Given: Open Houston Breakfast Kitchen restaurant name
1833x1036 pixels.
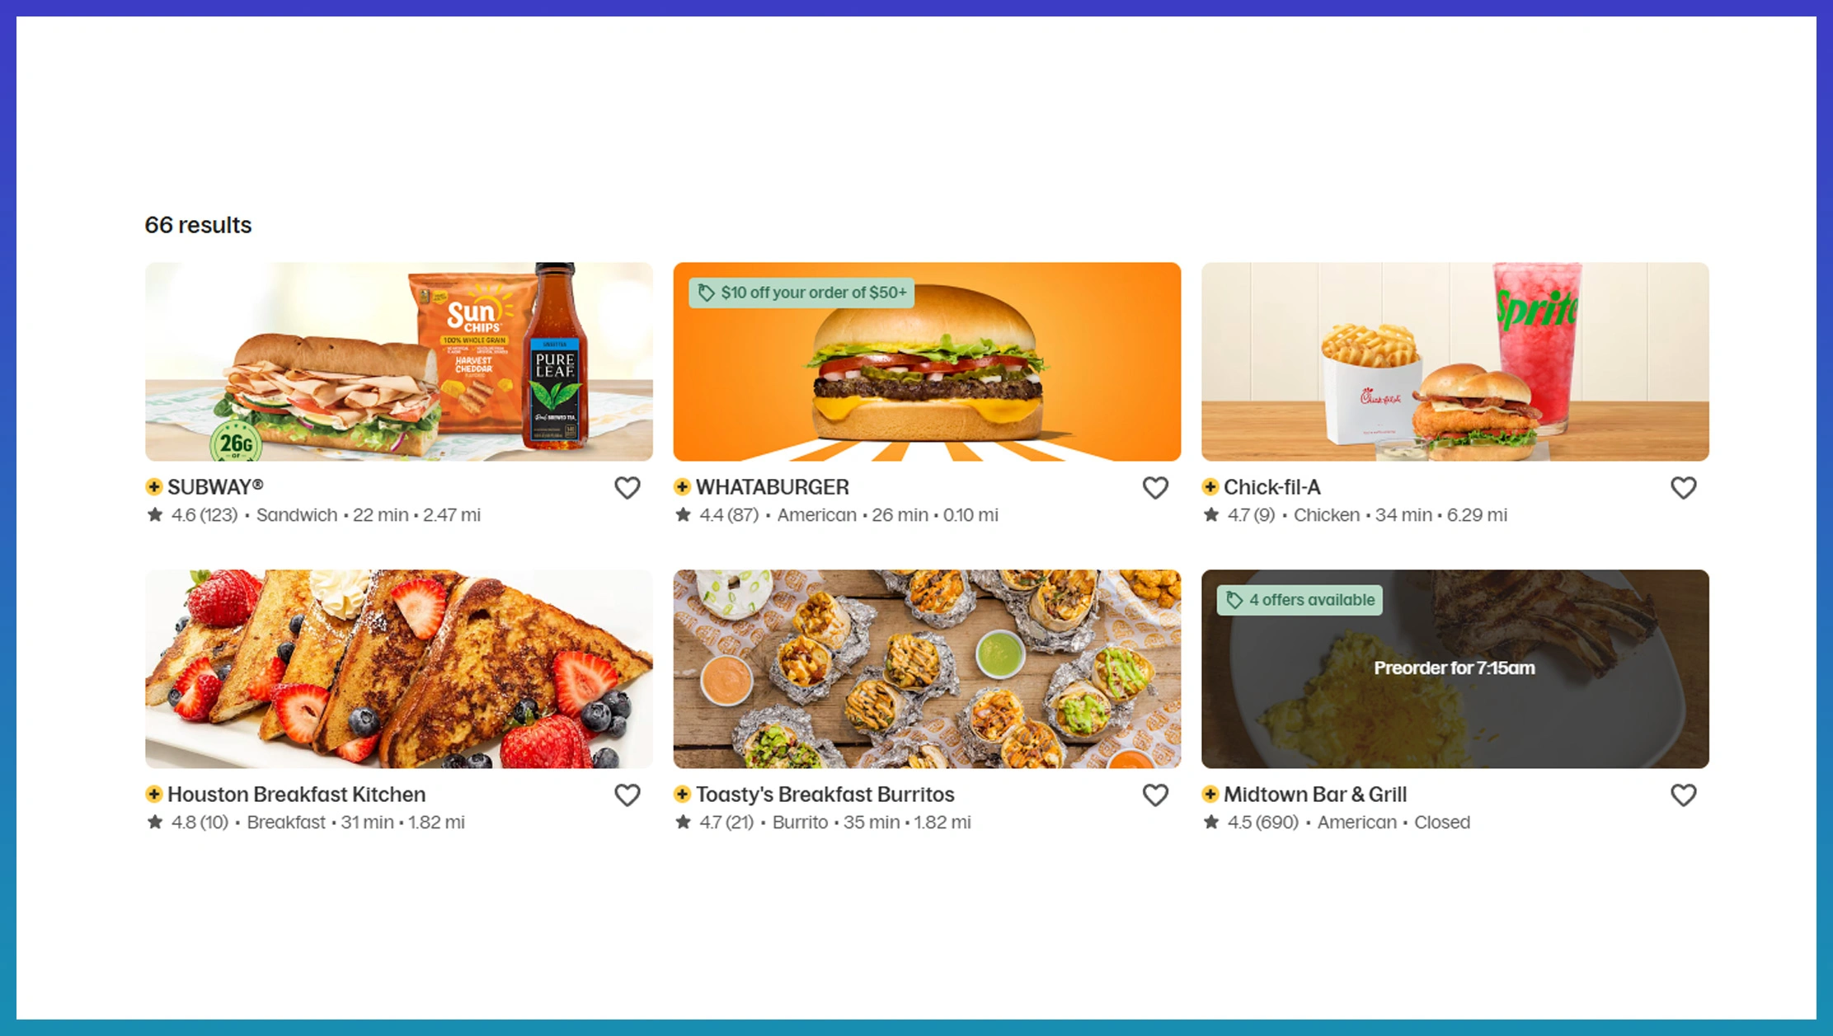Looking at the screenshot, I should click(297, 795).
